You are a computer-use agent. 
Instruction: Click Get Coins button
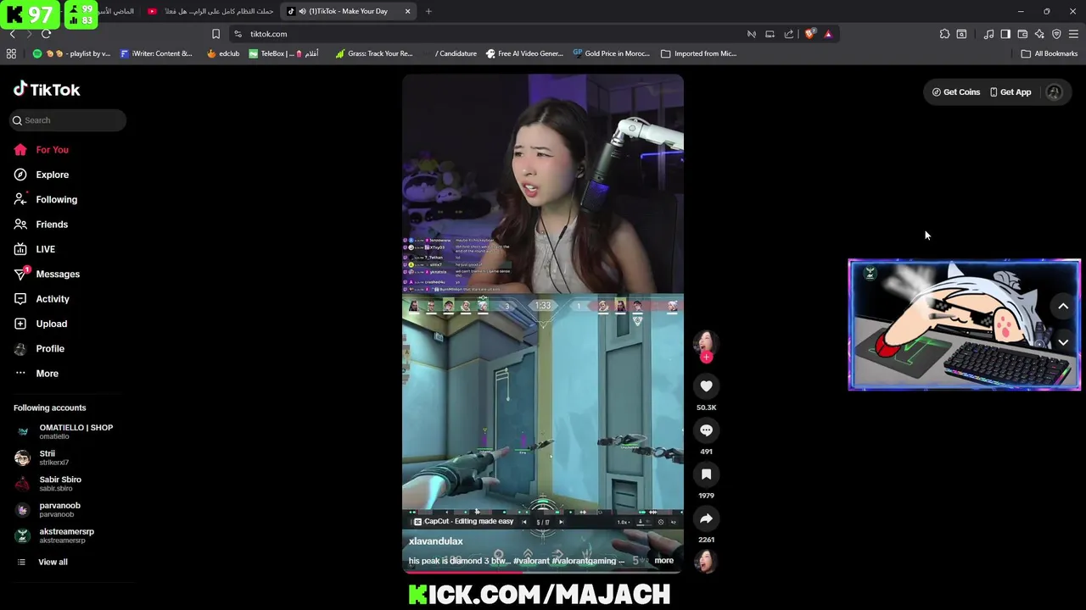click(955, 92)
